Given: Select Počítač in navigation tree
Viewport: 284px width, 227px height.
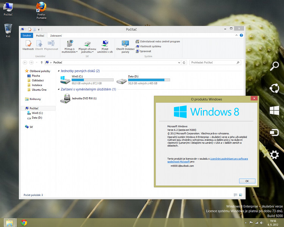Looking at the screenshot, I should click(x=38, y=108).
